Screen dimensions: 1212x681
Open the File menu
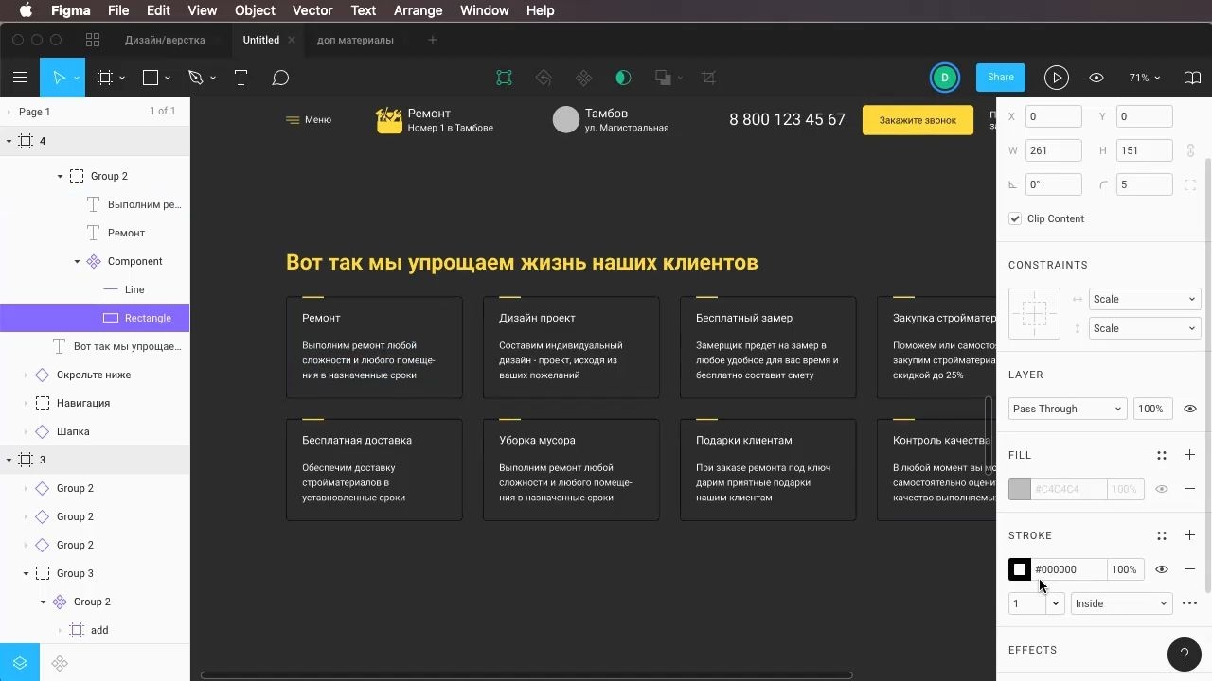[118, 10]
